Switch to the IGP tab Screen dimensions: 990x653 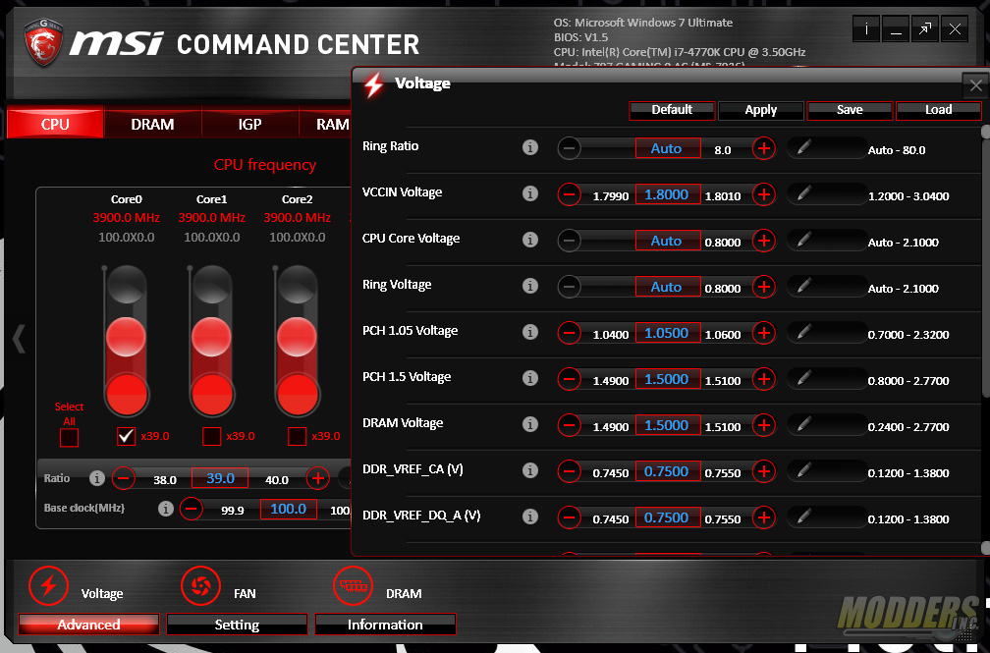pyautogui.click(x=250, y=123)
